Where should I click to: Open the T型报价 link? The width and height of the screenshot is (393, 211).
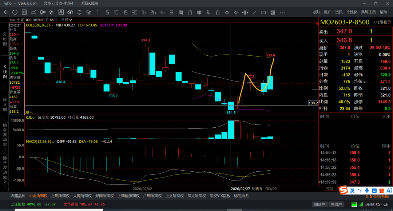[x=382, y=22]
